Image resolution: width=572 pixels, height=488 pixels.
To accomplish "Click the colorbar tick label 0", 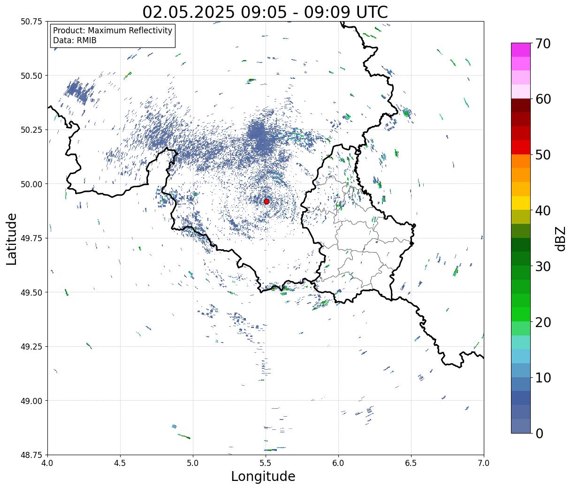I will click(539, 434).
